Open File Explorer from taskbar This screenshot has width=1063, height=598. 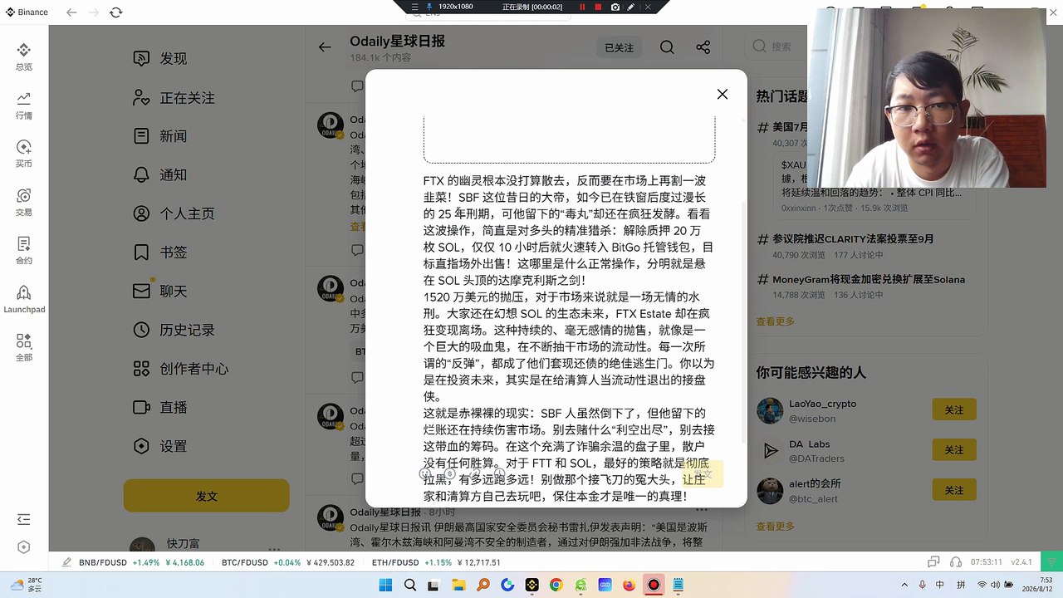(458, 586)
